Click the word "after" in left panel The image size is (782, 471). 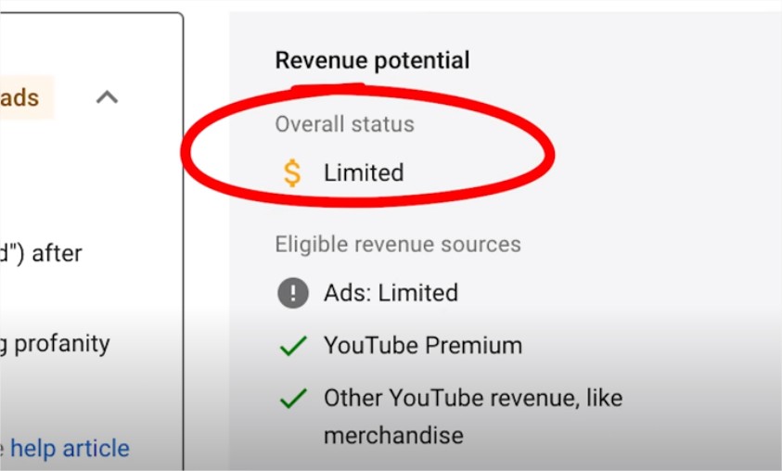pyautogui.click(x=57, y=253)
